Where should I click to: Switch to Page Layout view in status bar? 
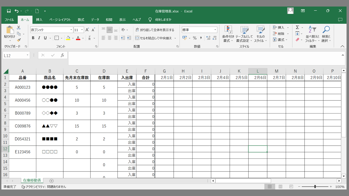click(x=281, y=187)
